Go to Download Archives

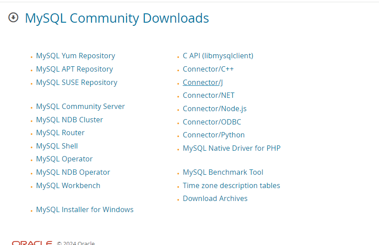click(x=215, y=199)
